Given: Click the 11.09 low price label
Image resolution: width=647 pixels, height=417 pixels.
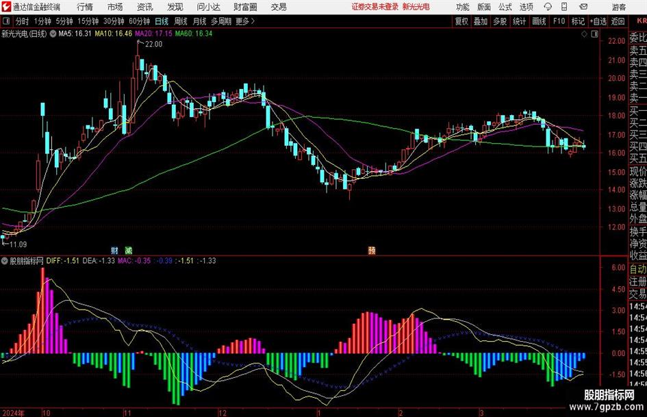Looking at the screenshot, I should click(18, 244).
